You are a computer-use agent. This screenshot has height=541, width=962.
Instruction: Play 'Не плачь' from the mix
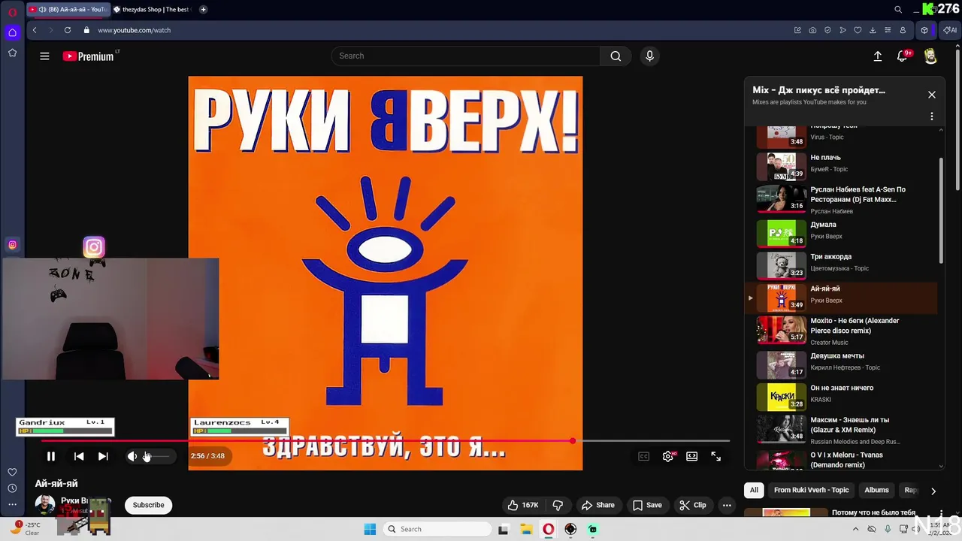coord(842,165)
